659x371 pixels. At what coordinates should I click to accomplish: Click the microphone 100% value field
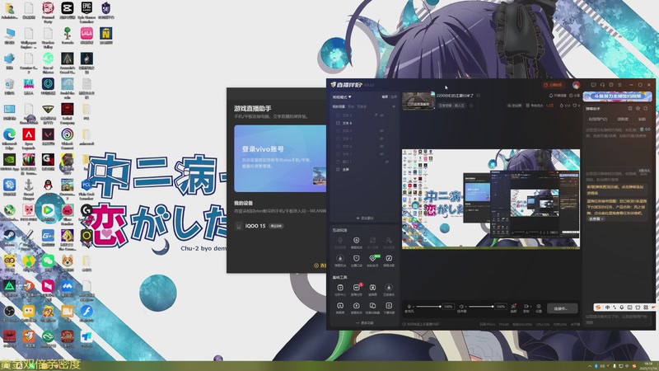[x=448, y=307]
